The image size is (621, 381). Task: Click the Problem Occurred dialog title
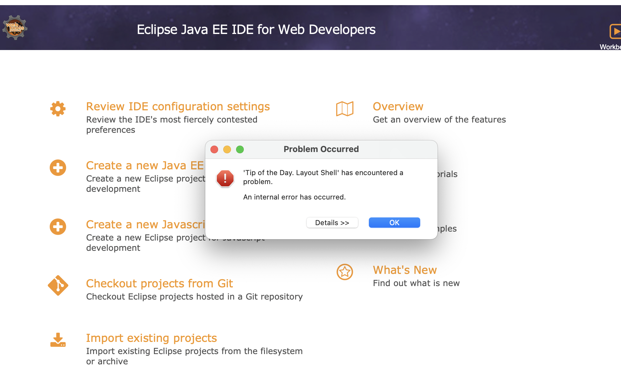[x=321, y=149]
